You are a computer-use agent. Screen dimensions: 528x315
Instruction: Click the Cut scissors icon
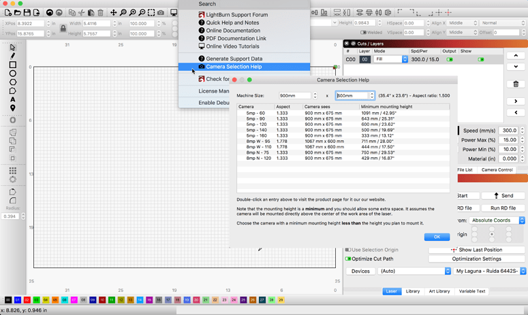click(x=82, y=13)
